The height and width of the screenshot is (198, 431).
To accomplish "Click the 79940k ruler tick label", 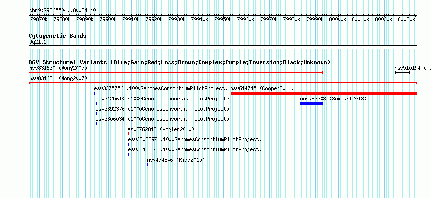I will tap(200, 19).
